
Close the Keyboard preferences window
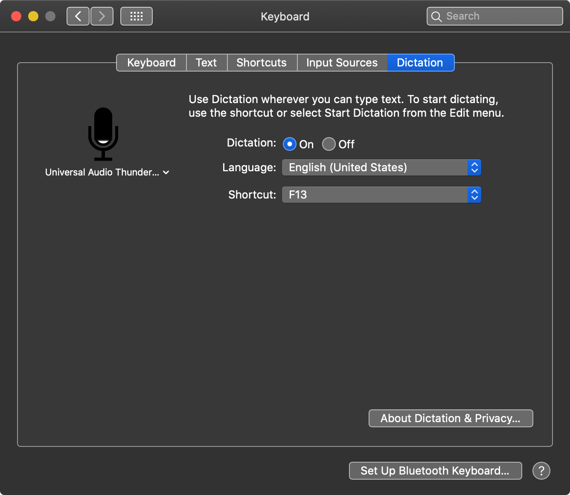(16, 17)
